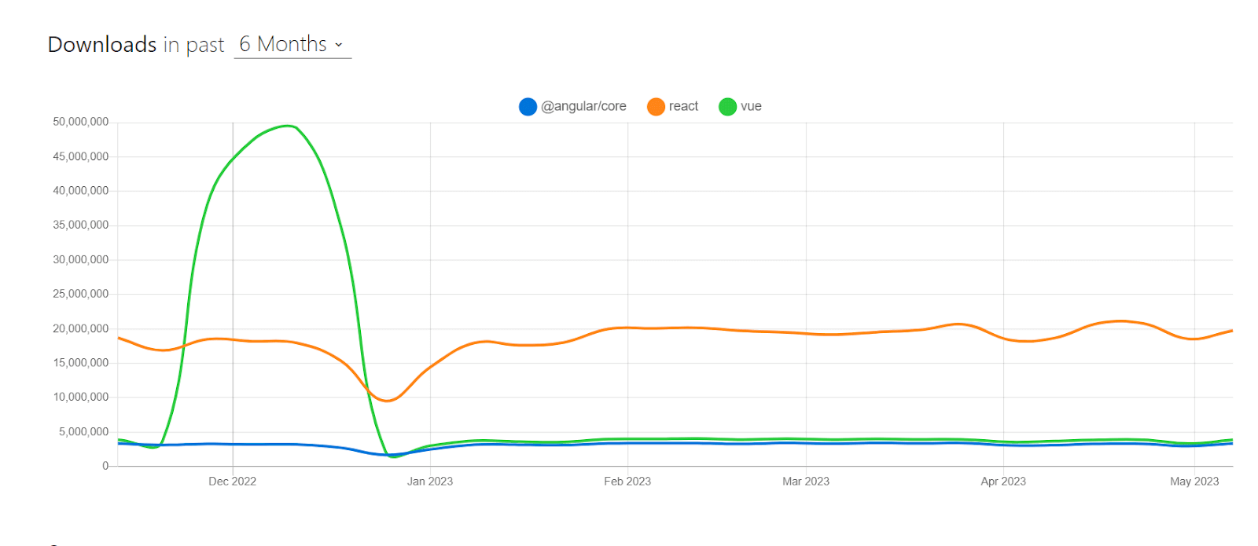The width and height of the screenshot is (1258, 546).
Task: Click the 0 label on the y-axis
Action: tap(105, 466)
